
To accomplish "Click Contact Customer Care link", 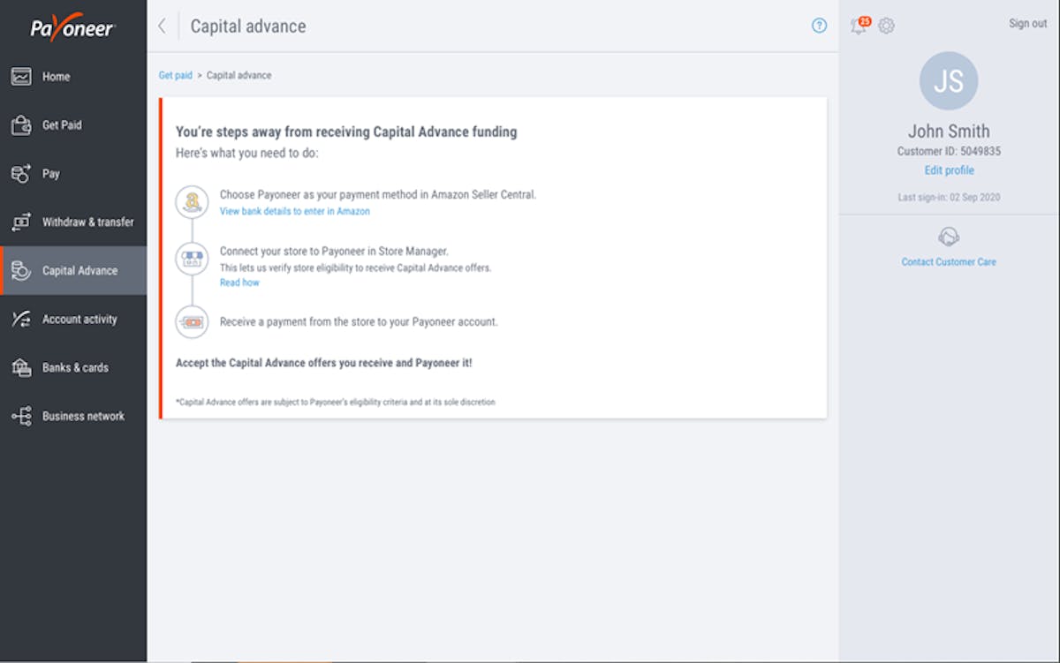I will coord(949,262).
